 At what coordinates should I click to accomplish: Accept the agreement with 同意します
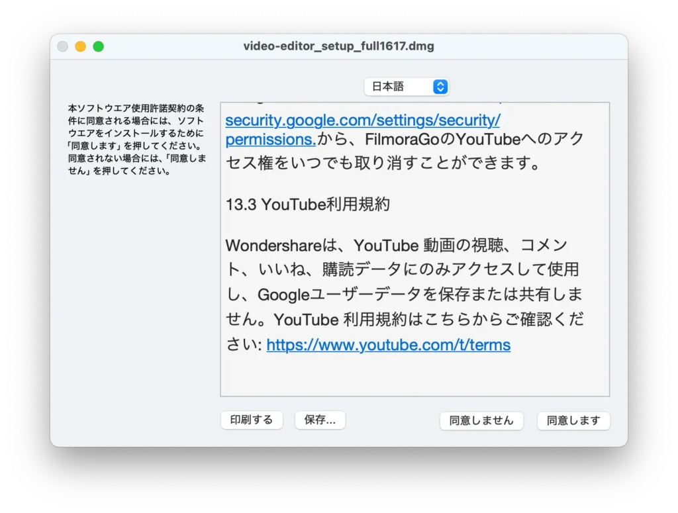[573, 420]
